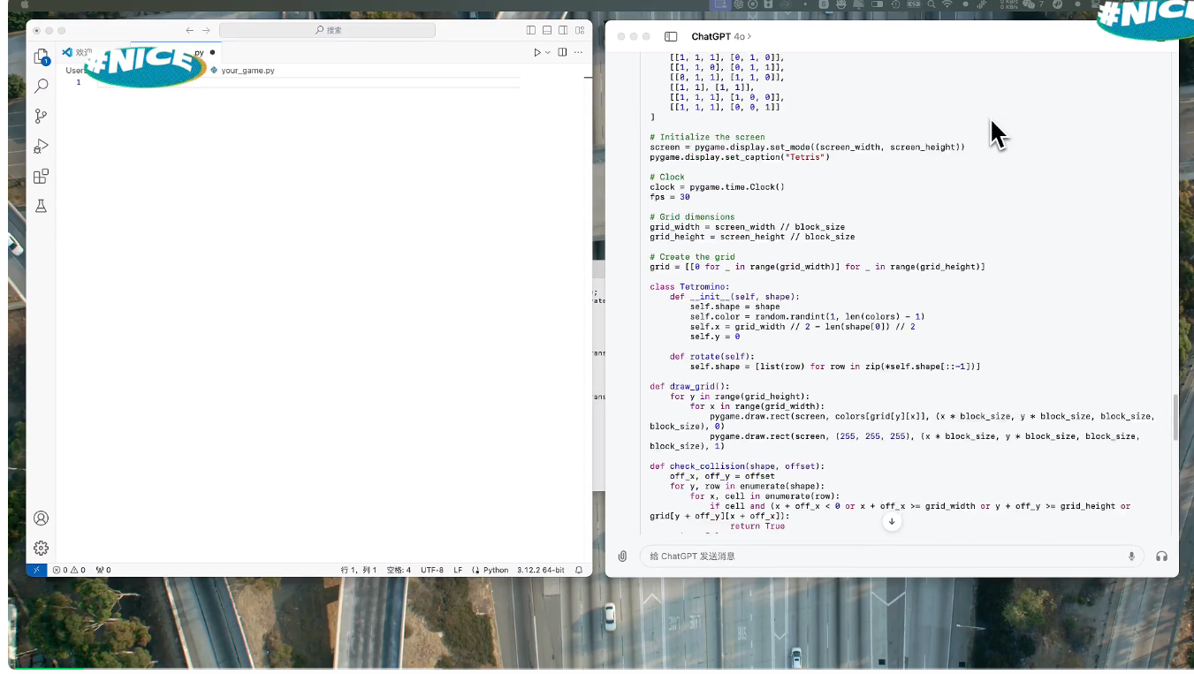Attach a file with the paperclip icon
Image resolution: width=1194 pixels, height=674 pixels.
click(622, 557)
